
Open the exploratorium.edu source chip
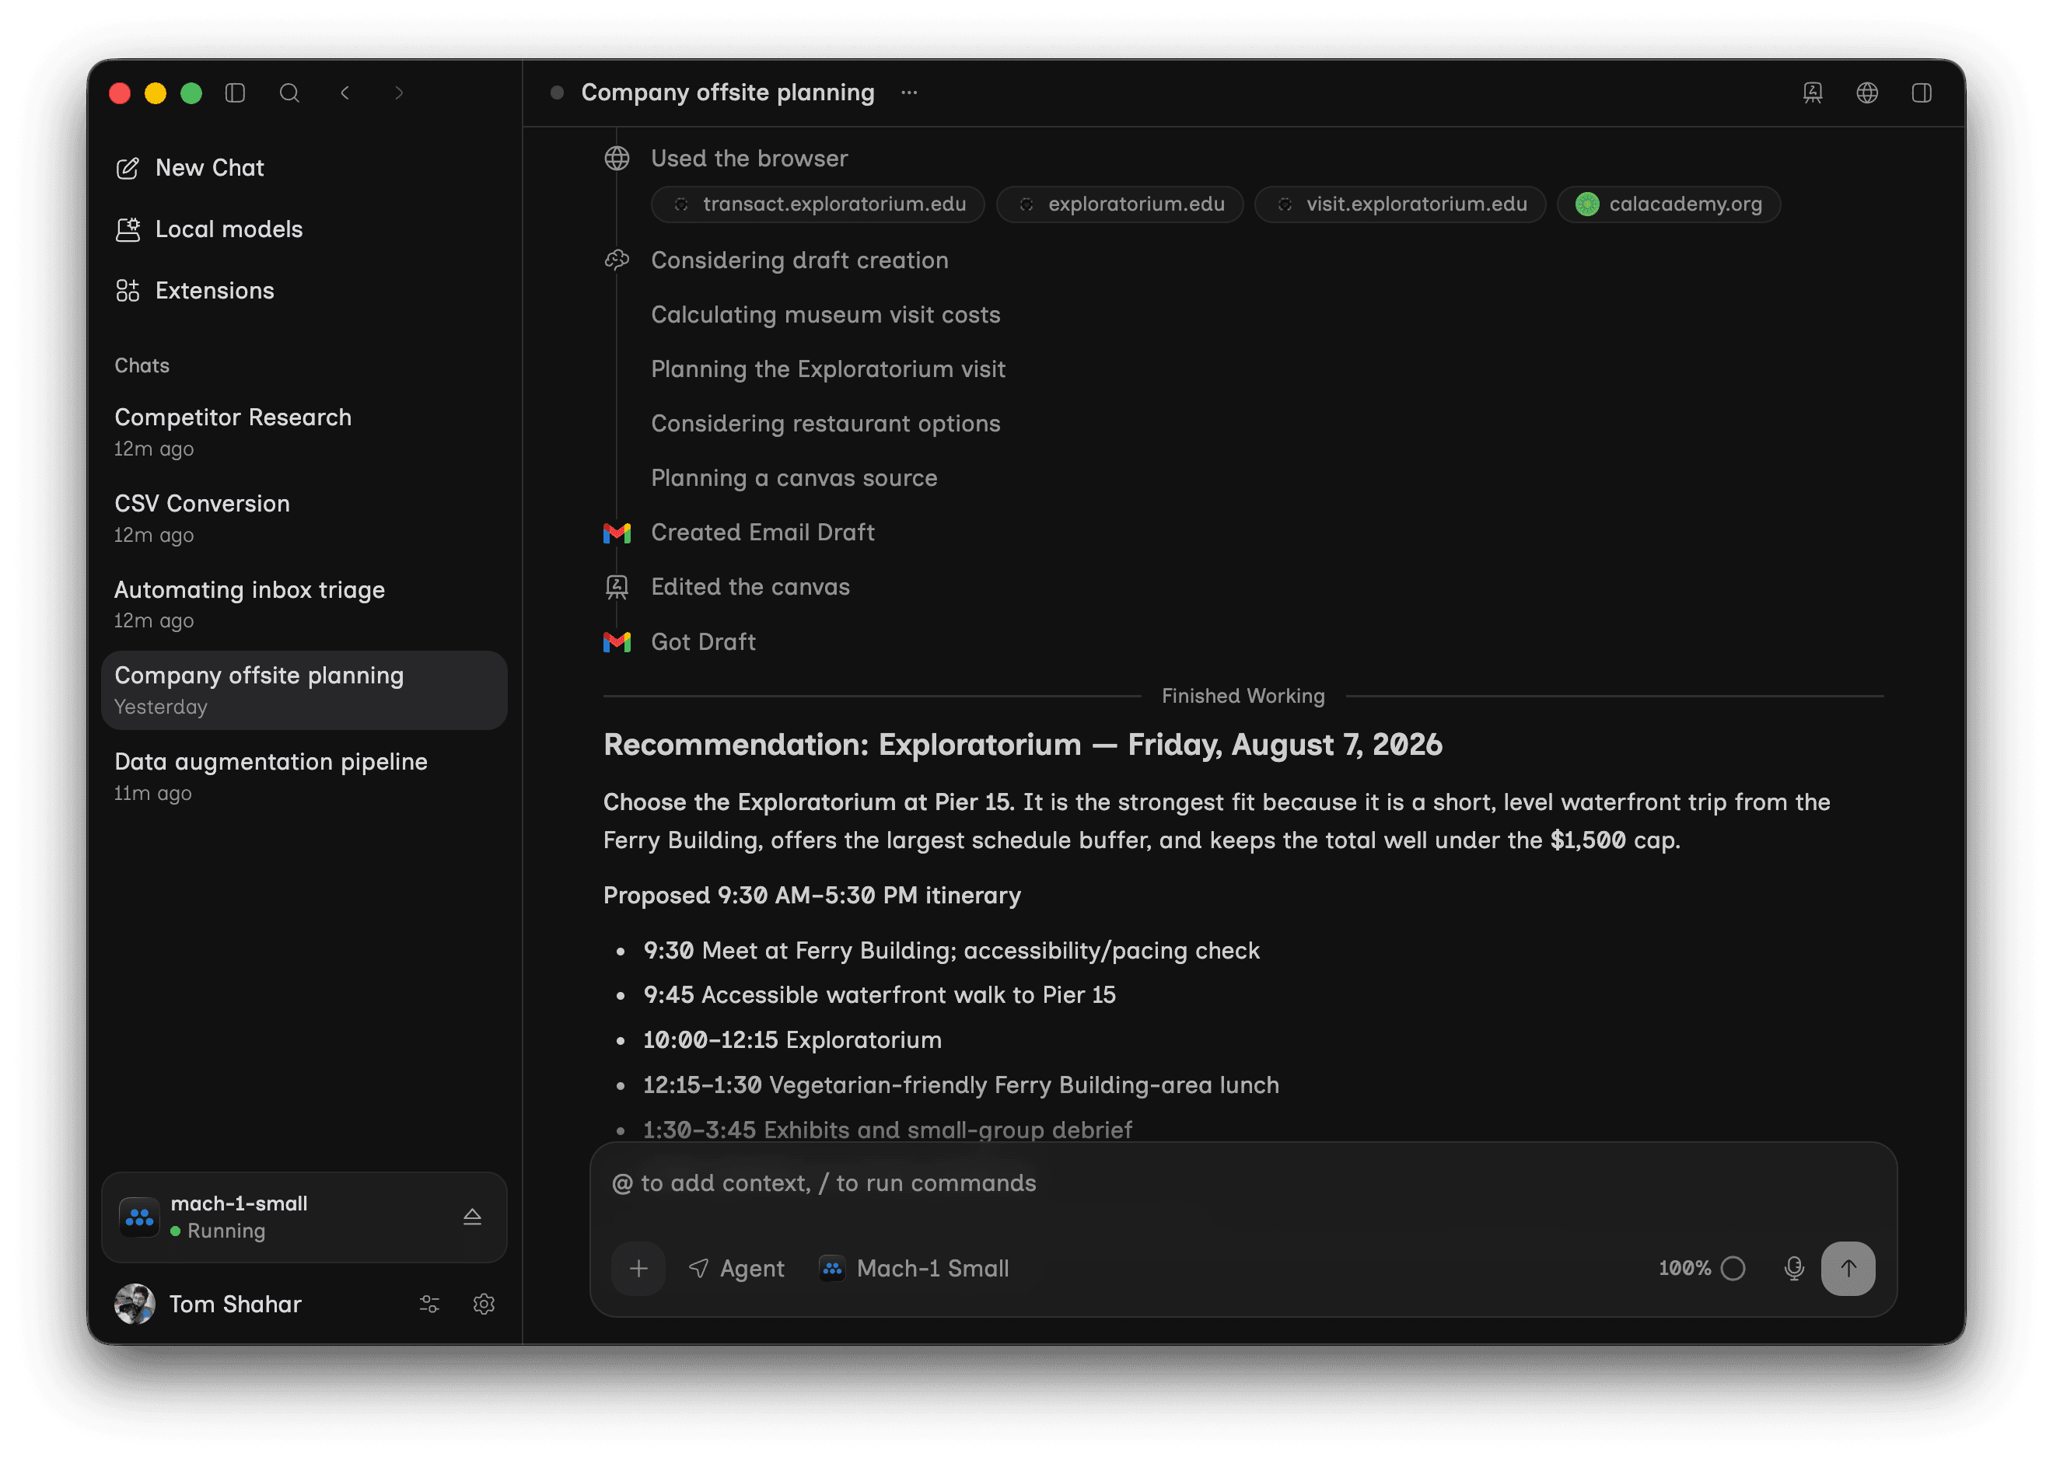click(x=1120, y=204)
